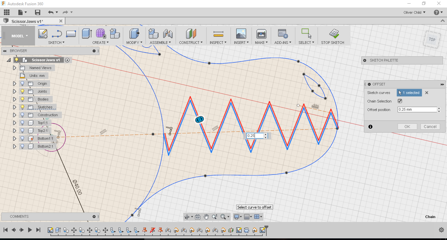
Task: Open the SKETCH menu
Action: pos(56,43)
